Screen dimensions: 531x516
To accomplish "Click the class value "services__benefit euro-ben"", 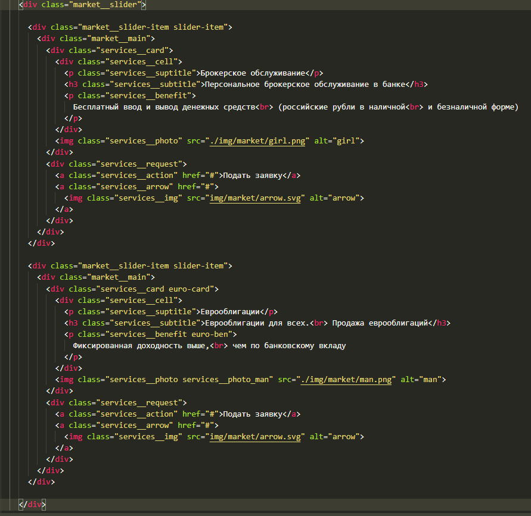I will (169, 334).
